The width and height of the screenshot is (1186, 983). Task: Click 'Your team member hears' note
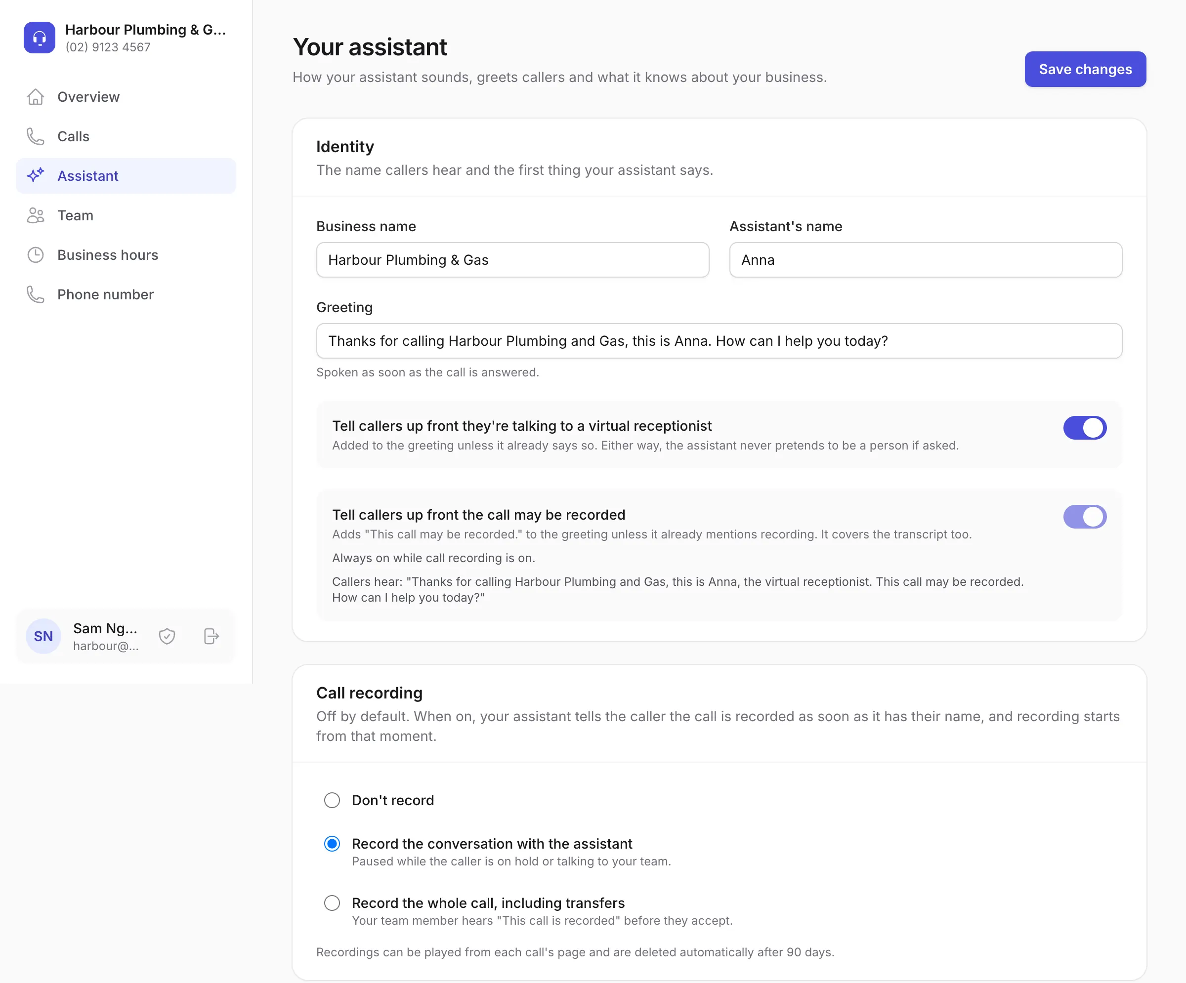point(542,921)
